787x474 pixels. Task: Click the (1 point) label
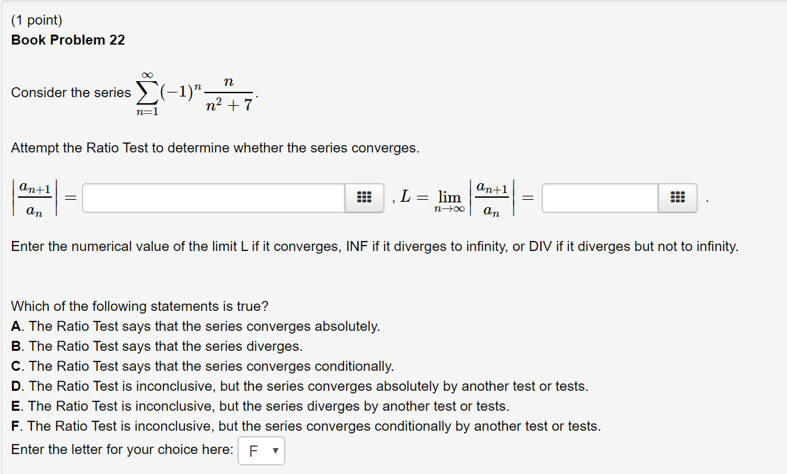point(36,20)
